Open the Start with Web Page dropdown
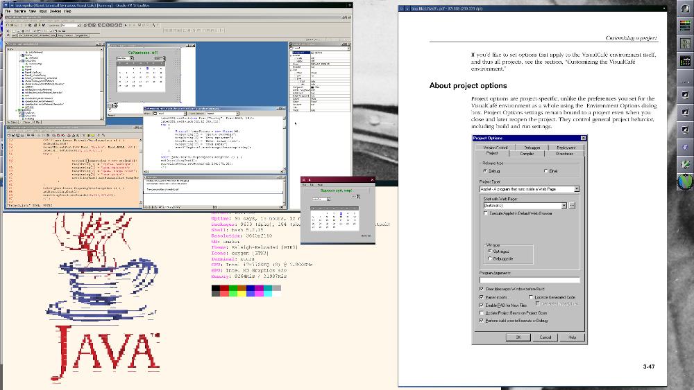The width and height of the screenshot is (694, 390). pyautogui.click(x=564, y=205)
